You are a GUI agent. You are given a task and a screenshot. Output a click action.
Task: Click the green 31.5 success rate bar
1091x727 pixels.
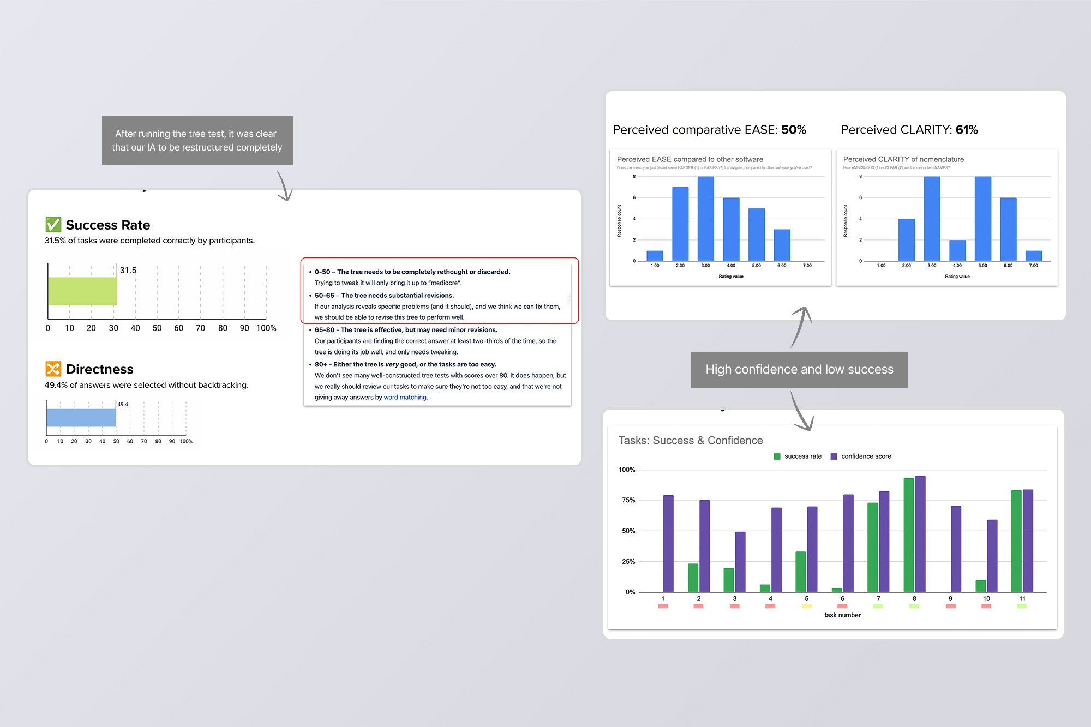pos(82,291)
